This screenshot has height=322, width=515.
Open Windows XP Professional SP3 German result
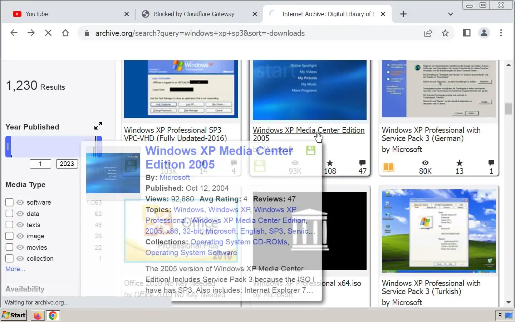431,134
